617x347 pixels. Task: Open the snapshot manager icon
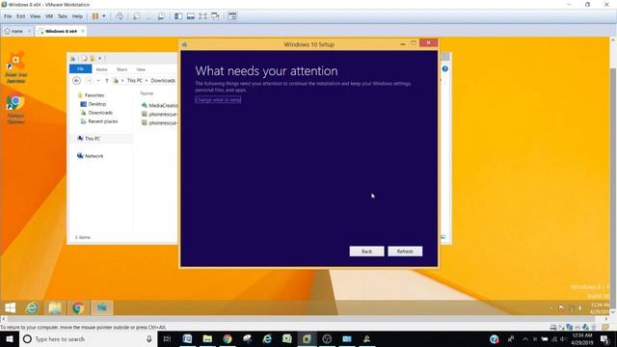(x=161, y=16)
